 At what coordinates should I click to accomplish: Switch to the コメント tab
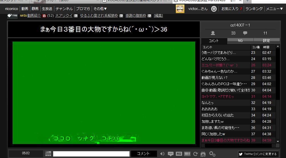click(214, 41)
